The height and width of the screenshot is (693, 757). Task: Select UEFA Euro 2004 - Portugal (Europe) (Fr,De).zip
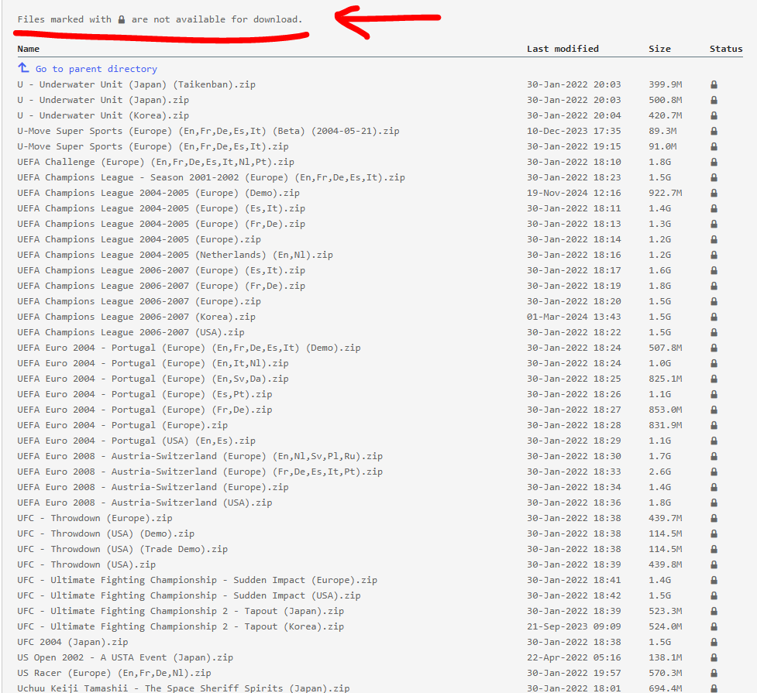click(145, 410)
